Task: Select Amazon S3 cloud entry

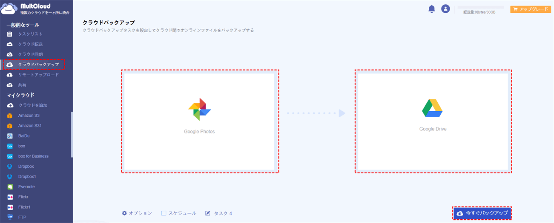Action: [x=29, y=116]
